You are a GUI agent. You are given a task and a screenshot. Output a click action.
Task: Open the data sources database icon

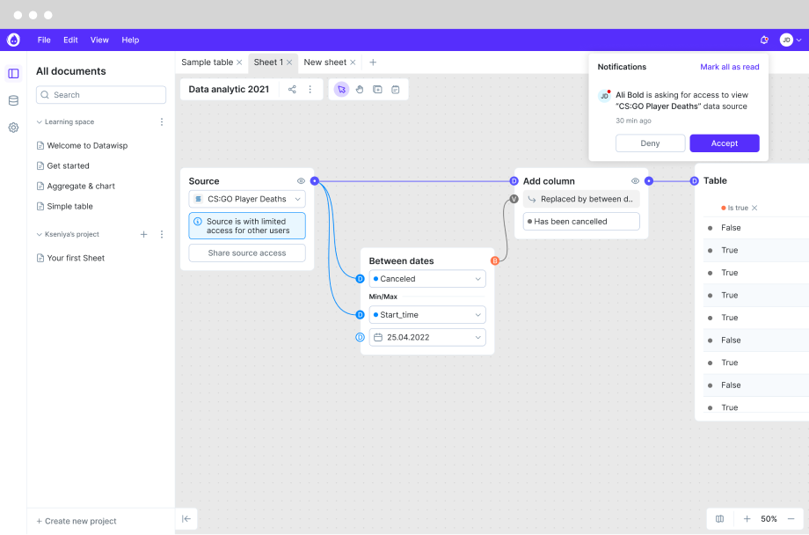click(13, 100)
